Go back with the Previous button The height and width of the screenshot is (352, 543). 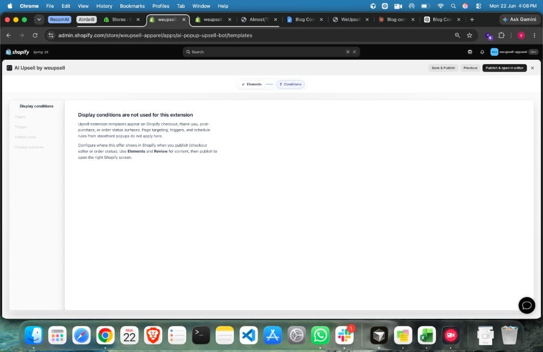[470, 68]
